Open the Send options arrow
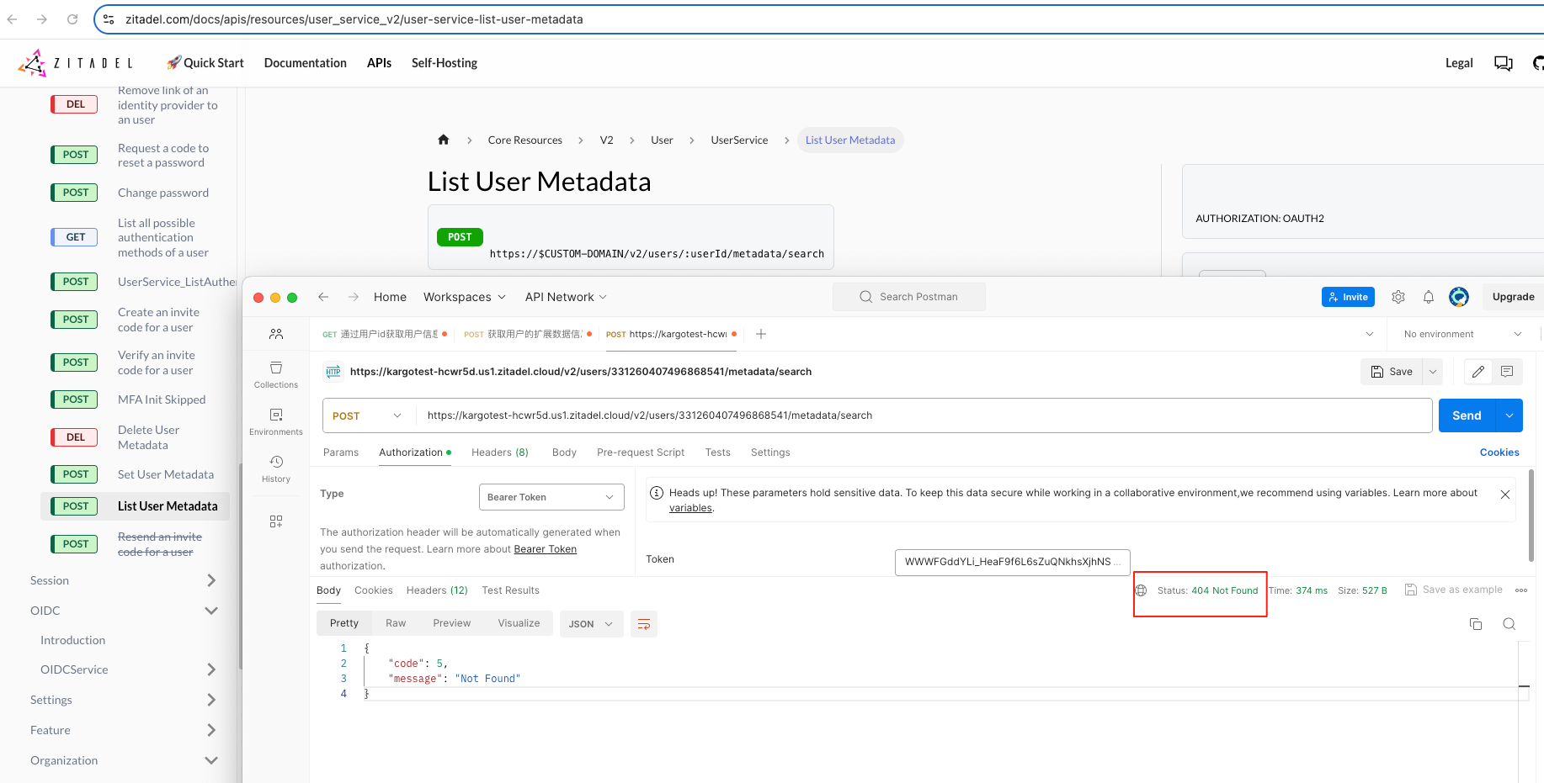Screen dimensions: 1544x783 (x=1509, y=415)
